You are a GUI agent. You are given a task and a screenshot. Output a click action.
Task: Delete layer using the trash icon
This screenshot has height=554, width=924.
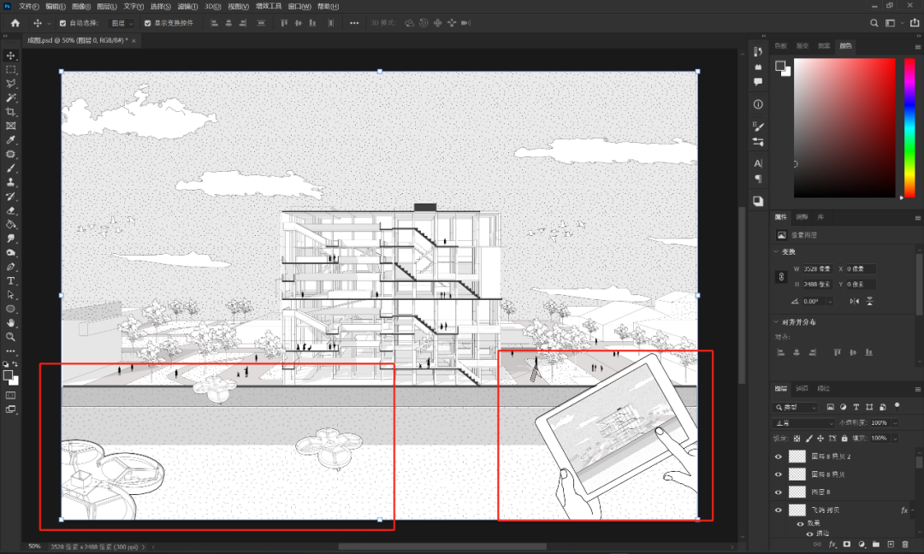(905, 545)
